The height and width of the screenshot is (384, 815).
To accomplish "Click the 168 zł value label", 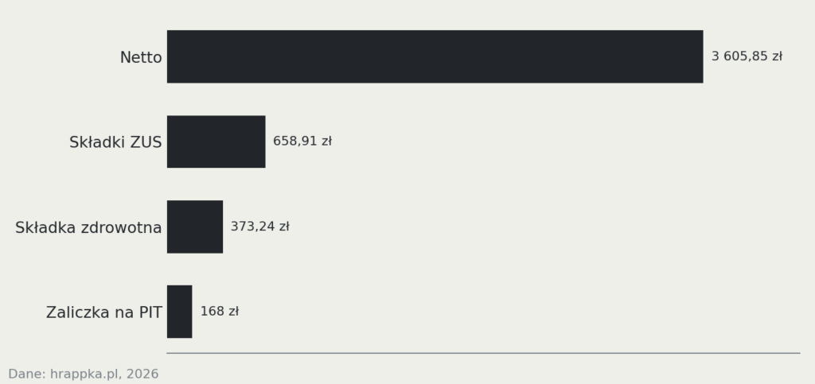I will click(x=220, y=312).
